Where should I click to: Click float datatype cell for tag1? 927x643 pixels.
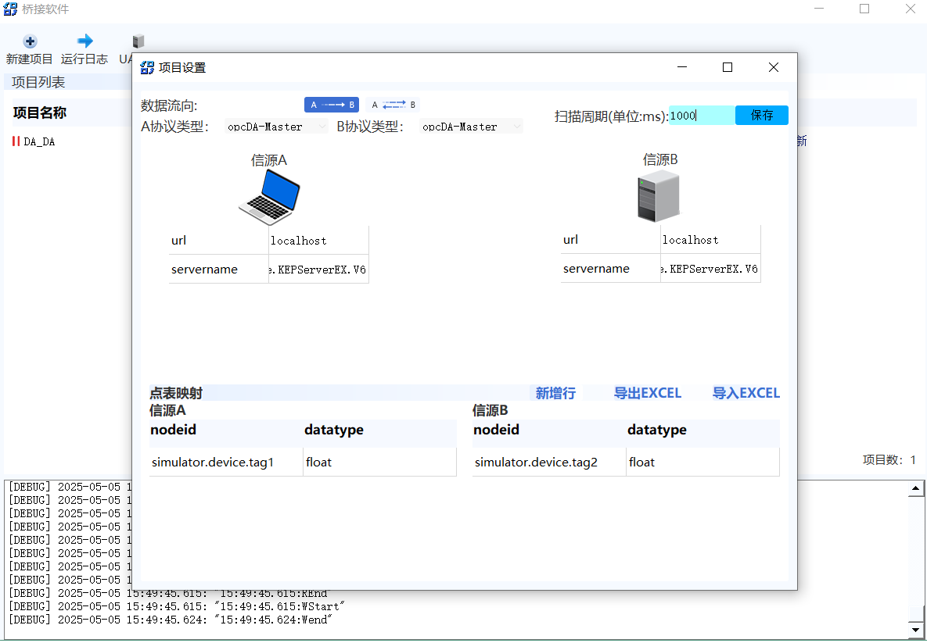tap(380, 462)
